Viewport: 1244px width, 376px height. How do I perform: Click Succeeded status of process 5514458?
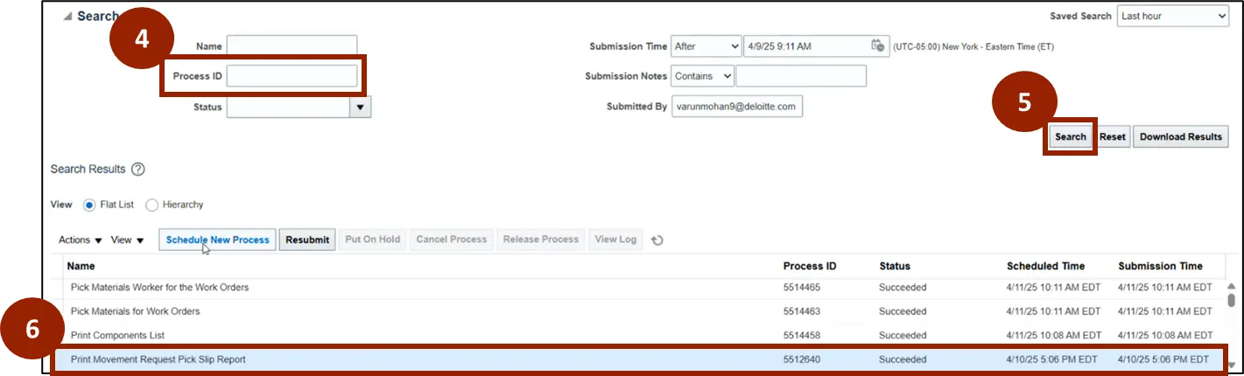tap(903, 335)
